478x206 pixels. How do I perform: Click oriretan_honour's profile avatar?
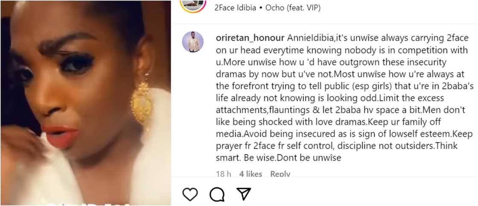pos(192,42)
